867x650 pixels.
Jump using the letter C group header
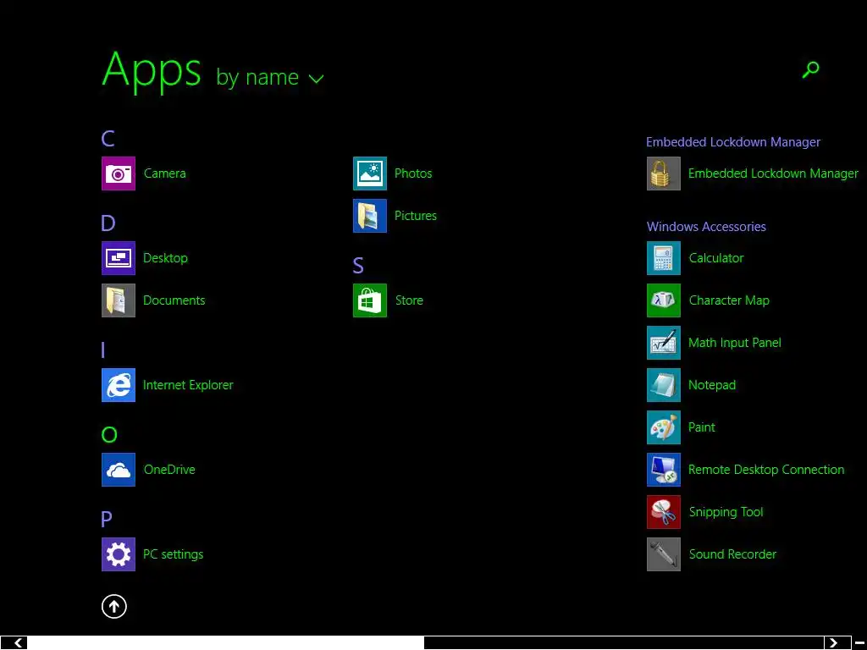coord(108,138)
